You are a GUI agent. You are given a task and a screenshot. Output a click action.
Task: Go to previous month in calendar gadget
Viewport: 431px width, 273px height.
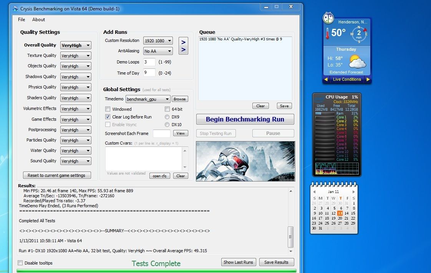pos(314,192)
